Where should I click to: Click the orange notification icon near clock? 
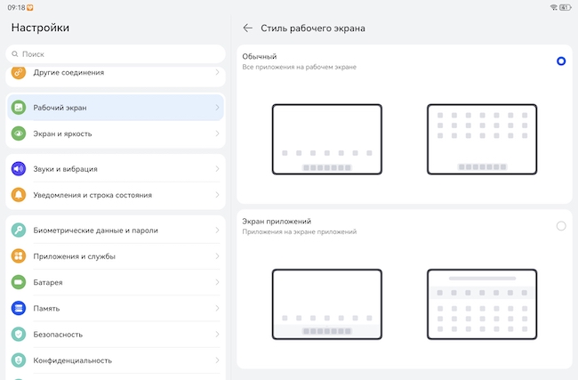pos(30,7)
